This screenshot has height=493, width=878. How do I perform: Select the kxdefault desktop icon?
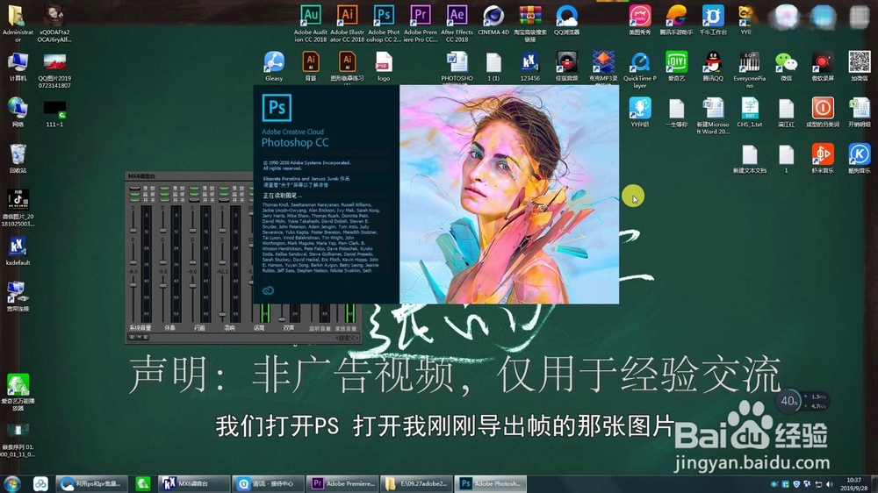[x=18, y=250]
